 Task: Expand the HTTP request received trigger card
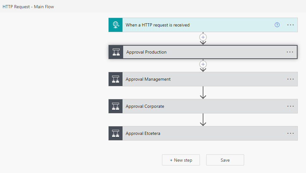pos(203,25)
